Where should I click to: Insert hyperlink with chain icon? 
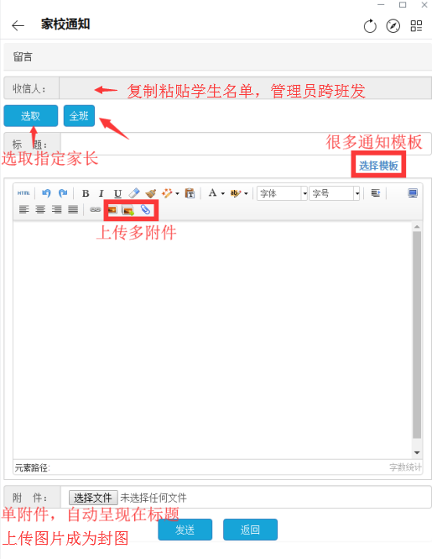[95, 209]
